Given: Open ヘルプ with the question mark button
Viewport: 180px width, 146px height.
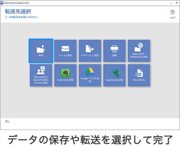Looking at the screenshot, I should [172, 14].
